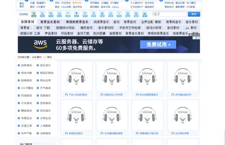Click the 烤箱烤熟了提示音 title link
The height and width of the screenshot is (145, 225).
[x=149, y=133]
